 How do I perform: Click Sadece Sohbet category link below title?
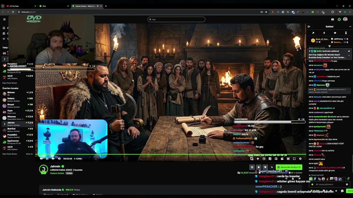(57, 173)
